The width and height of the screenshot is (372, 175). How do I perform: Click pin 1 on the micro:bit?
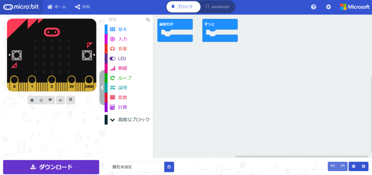pos(32,83)
